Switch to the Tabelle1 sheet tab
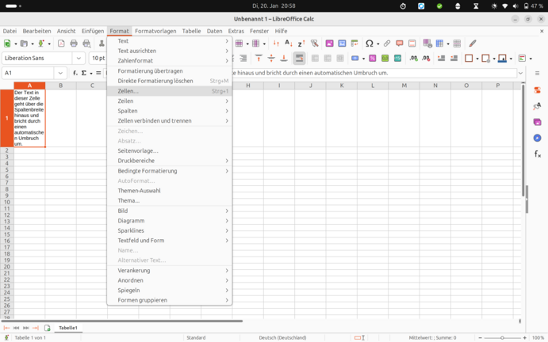The width and height of the screenshot is (548, 342). tap(68, 328)
